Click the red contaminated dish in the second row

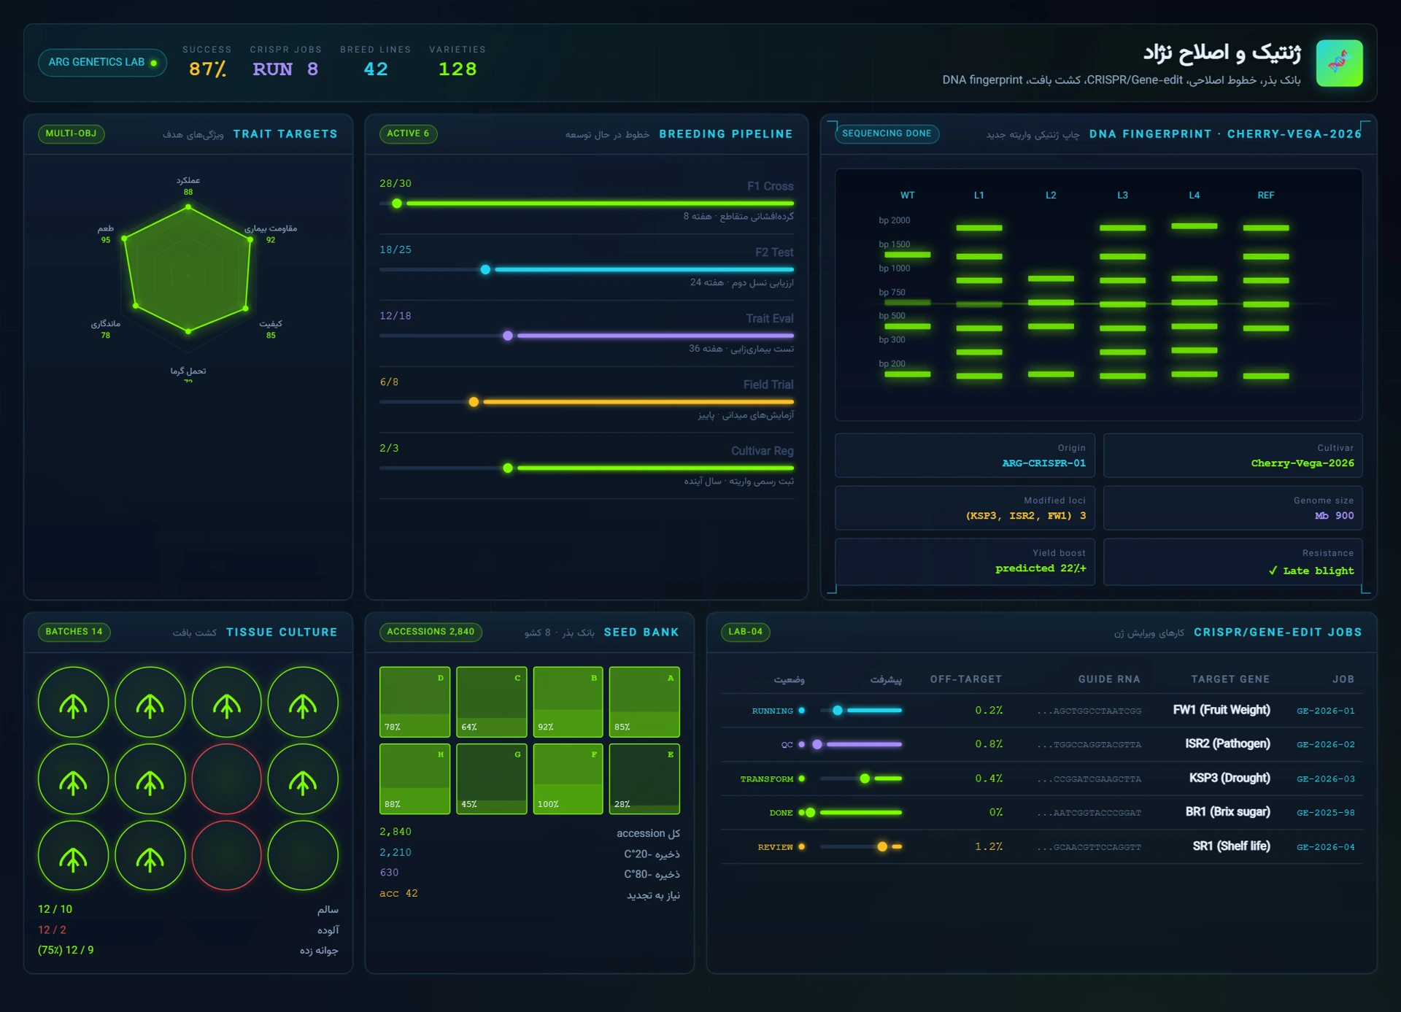coord(226,779)
